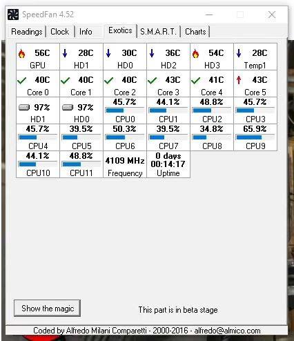
Task: Click the CPU11 label
Action: (81, 173)
